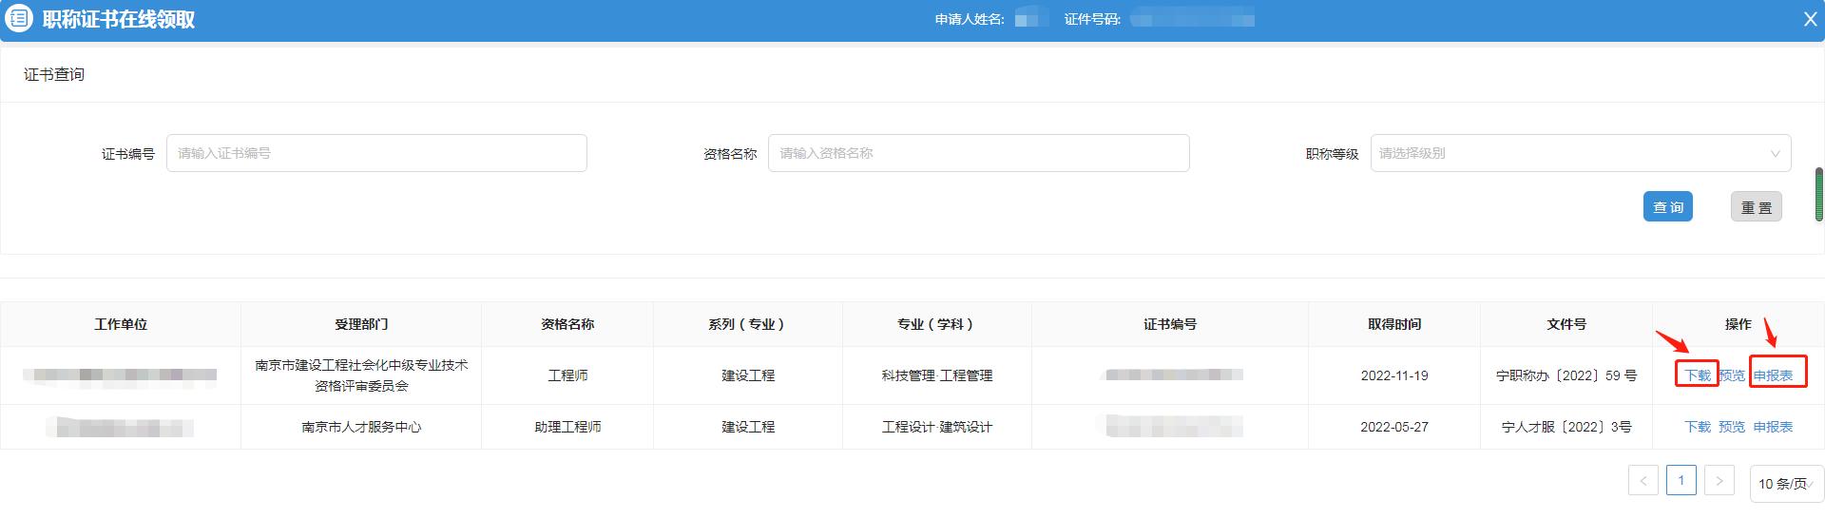The image size is (1825, 519).
Task: Open 申报表 for the 助理工程师 row
Action: tap(1773, 427)
